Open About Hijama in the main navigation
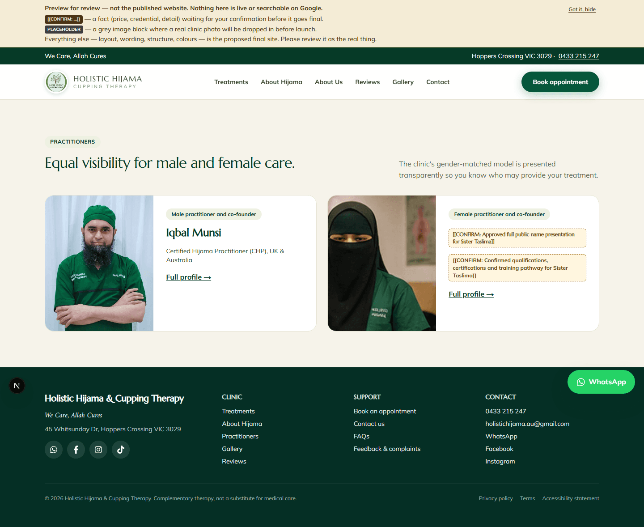Screen dimensions: 644x527 point(281,82)
